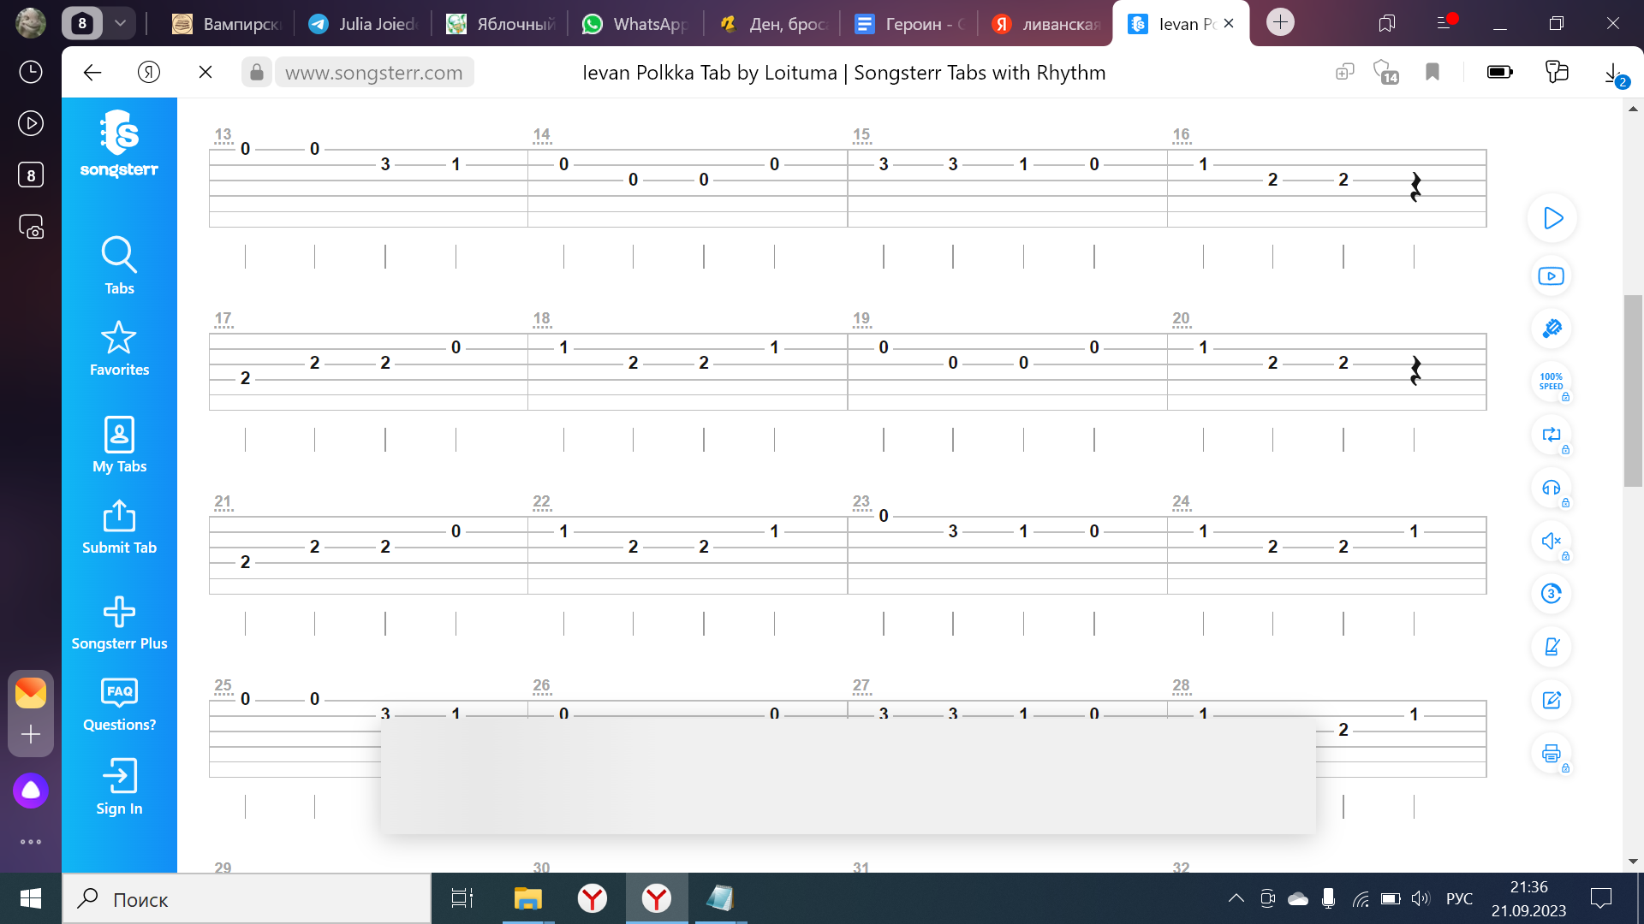Viewport: 1644px width, 924px height.
Task: Play the Ievan Polkka tab
Action: pos(1552,218)
